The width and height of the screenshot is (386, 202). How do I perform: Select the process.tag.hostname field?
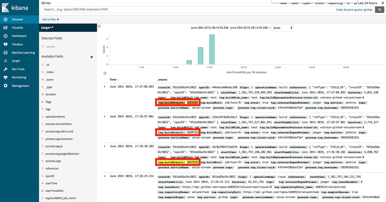point(59,139)
